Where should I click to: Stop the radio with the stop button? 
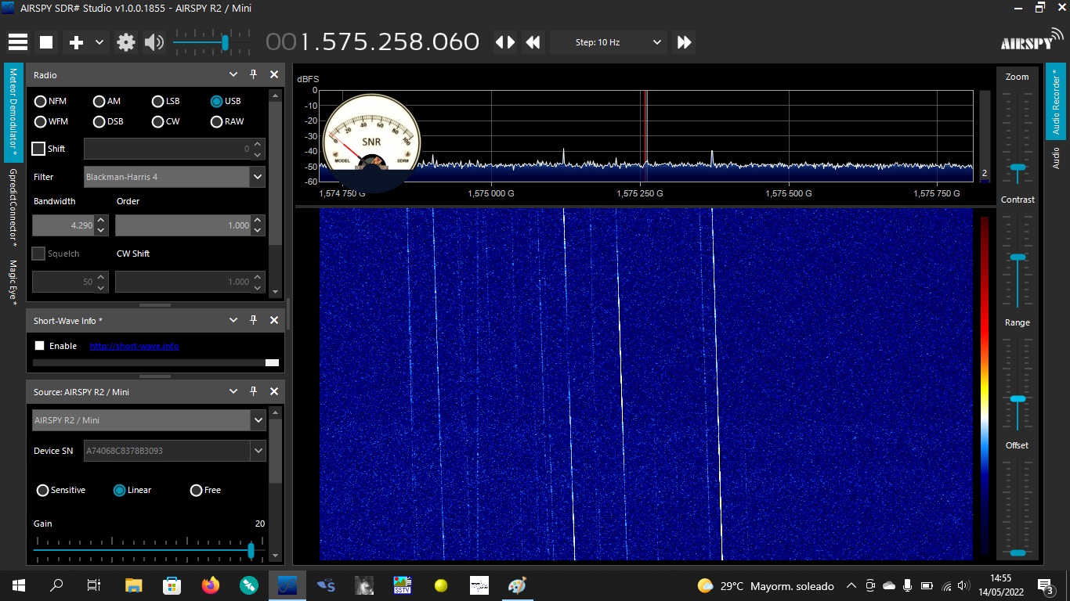click(x=47, y=42)
